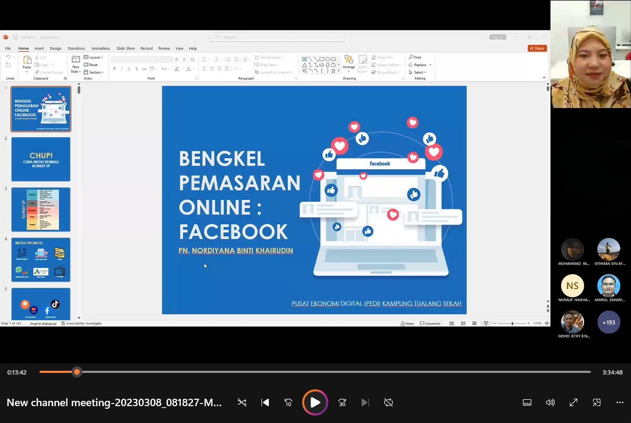Click the Undo arrow icon
Viewport: 631px width, 423px height.
click(x=8, y=57)
